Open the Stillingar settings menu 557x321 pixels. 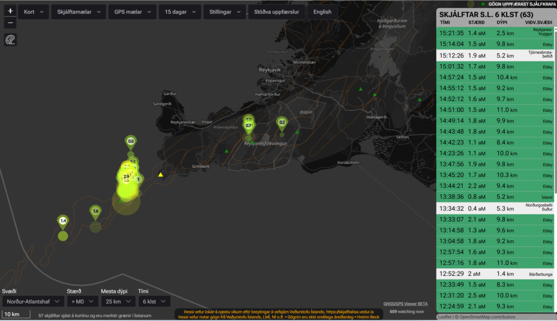(224, 12)
